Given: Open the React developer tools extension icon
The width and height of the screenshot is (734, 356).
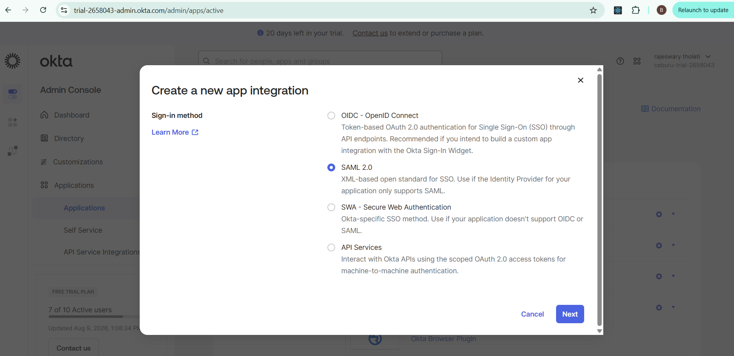Looking at the screenshot, I should point(618,10).
